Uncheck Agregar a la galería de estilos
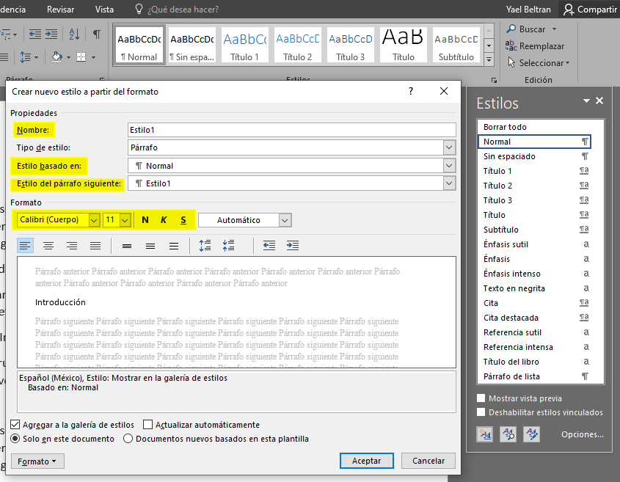620x482 pixels. (x=15, y=425)
